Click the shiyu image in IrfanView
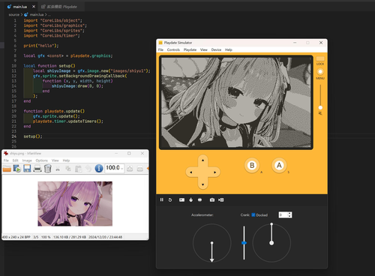 click(x=75, y=204)
